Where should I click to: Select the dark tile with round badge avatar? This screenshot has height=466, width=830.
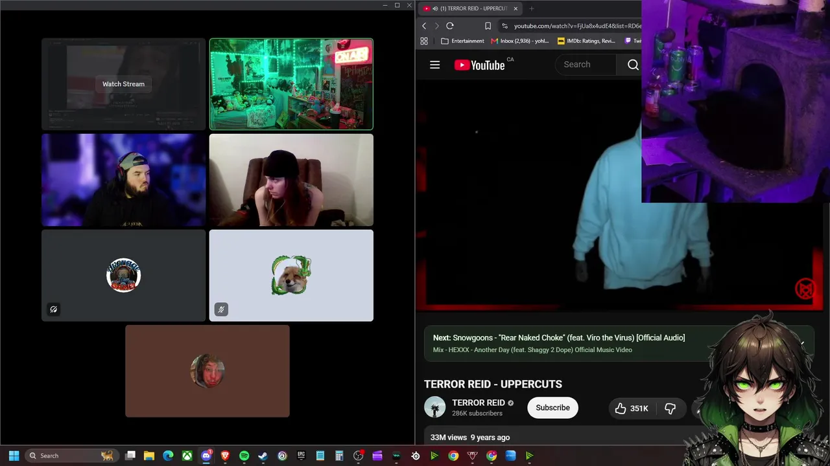[x=123, y=276]
